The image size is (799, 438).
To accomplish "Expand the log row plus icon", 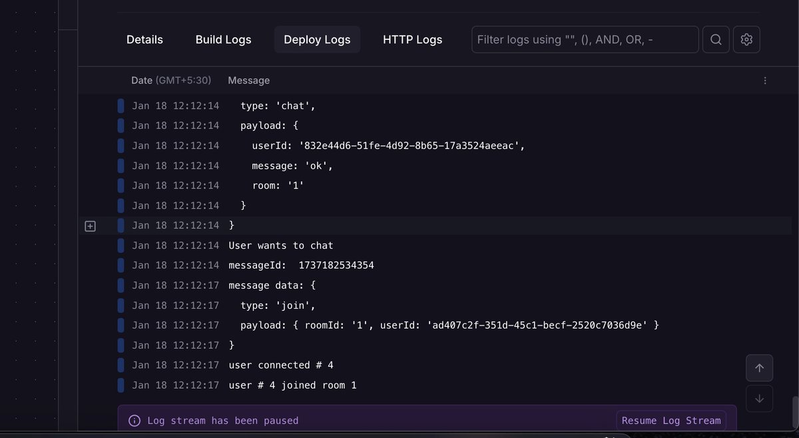I will tap(91, 226).
